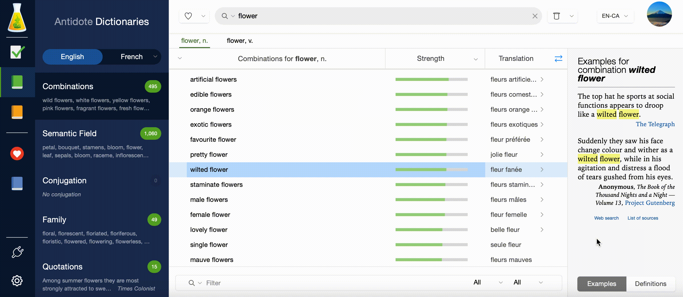Click the Web search link
The width and height of the screenshot is (683, 297).
pyautogui.click(x=606, y=218)
